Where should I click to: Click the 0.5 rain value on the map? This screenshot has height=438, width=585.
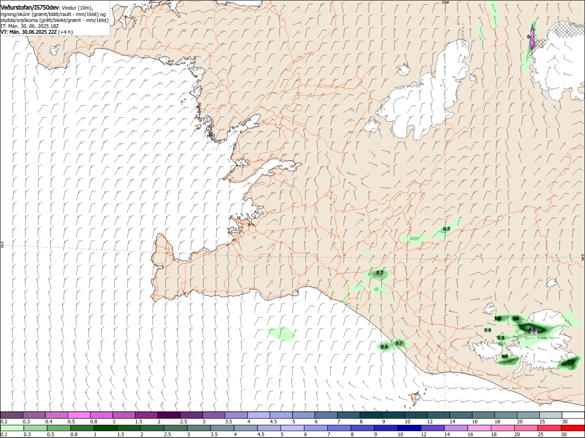click(447, 229)
